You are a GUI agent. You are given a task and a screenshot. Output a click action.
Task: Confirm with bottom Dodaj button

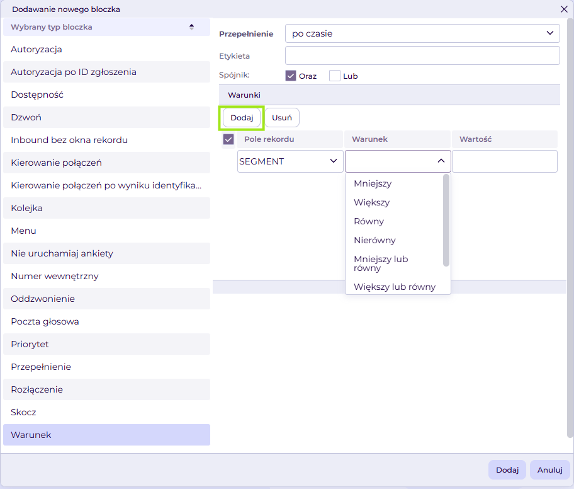(x=507, y=470)
